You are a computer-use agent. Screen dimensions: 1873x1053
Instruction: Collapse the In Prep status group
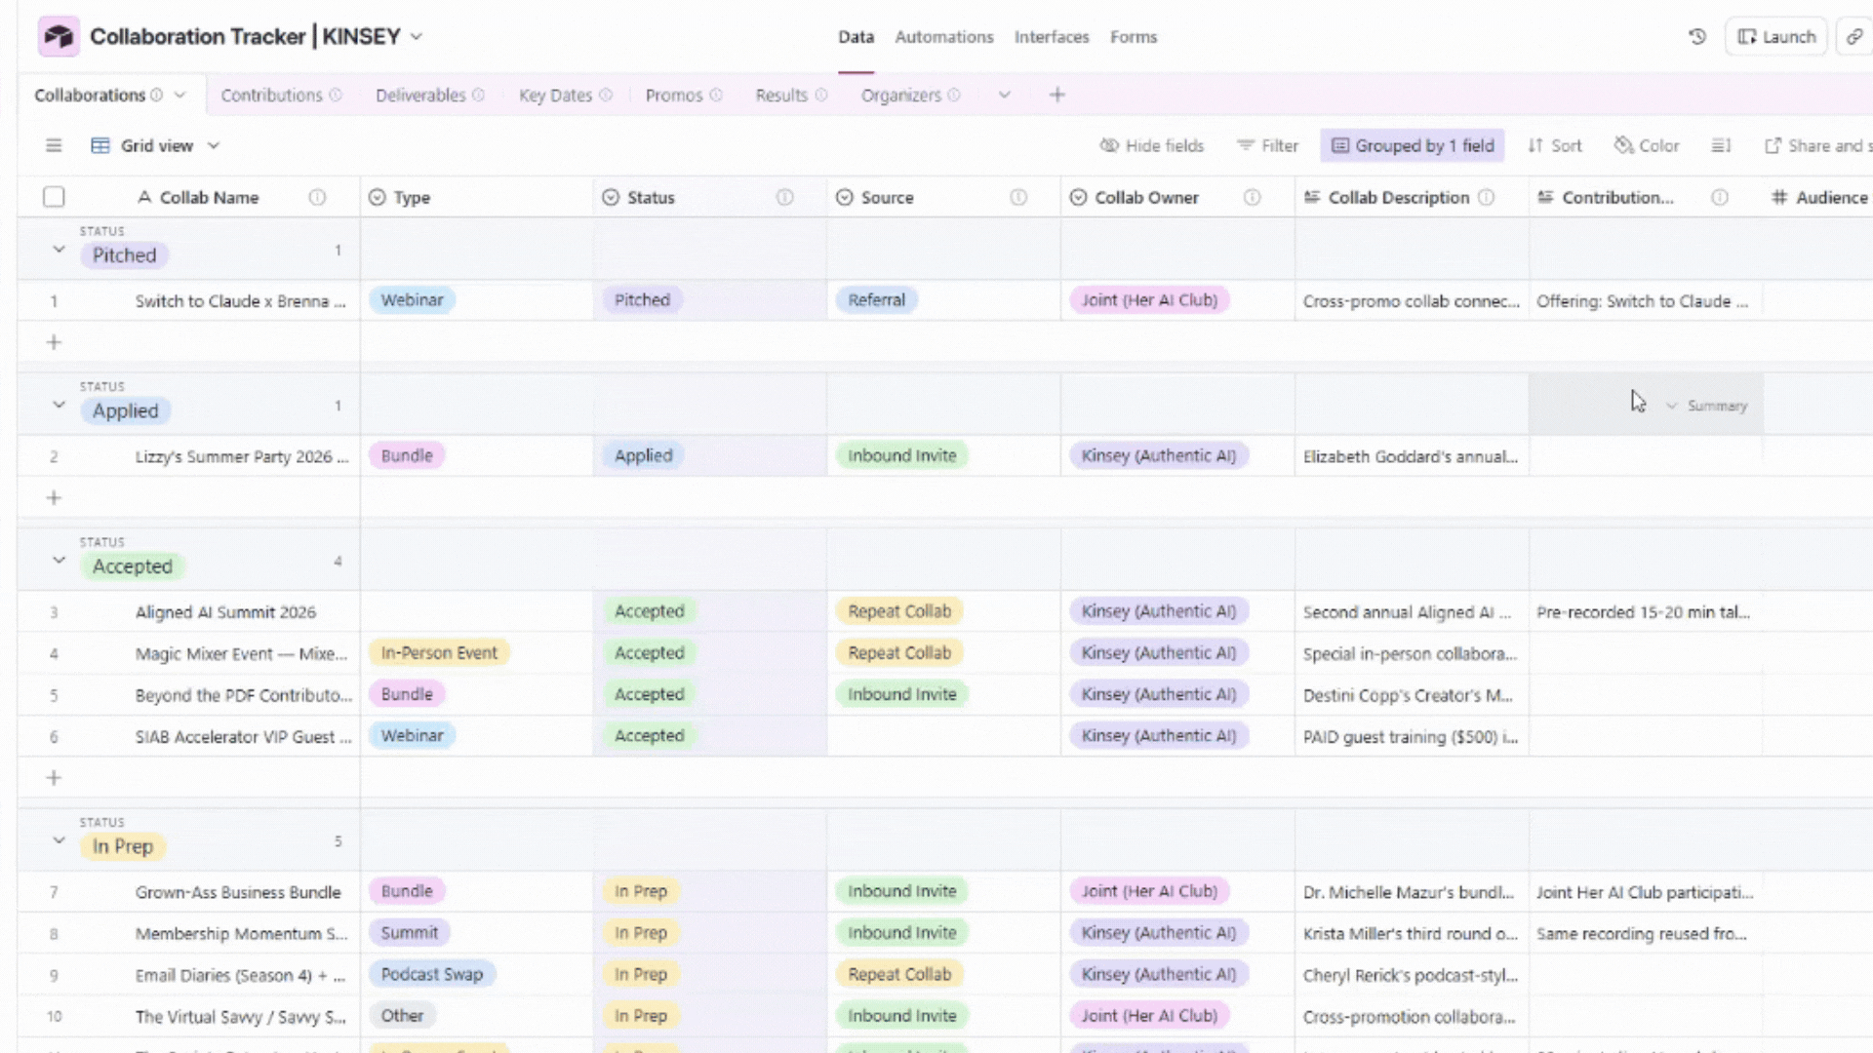(x=59, y=840)
